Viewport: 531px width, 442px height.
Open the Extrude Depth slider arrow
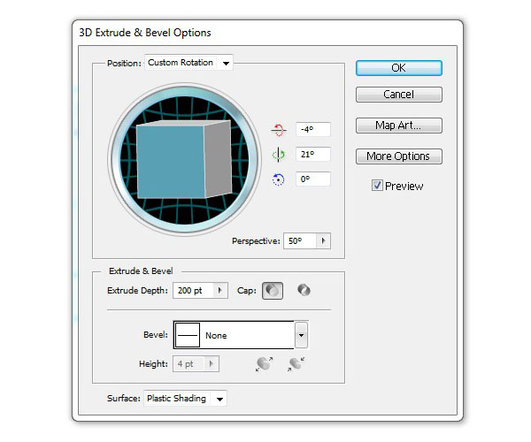pyautogui.click(x=220, y=291)
